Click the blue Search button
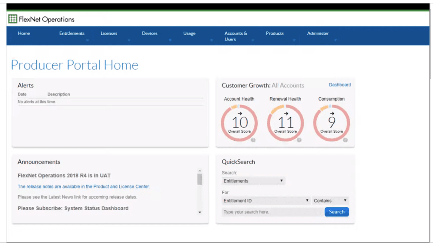433x247 pixels. tap(337, 212)
